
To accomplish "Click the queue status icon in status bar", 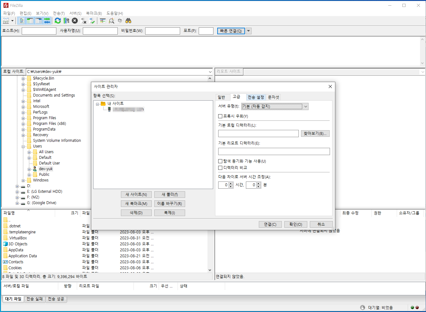I will point(362,307).
